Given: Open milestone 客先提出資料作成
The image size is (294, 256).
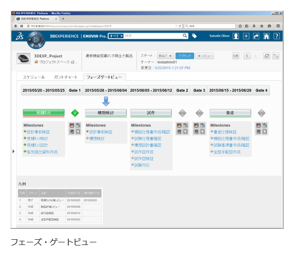Looking at the screenshot, I should coord(42,152).
